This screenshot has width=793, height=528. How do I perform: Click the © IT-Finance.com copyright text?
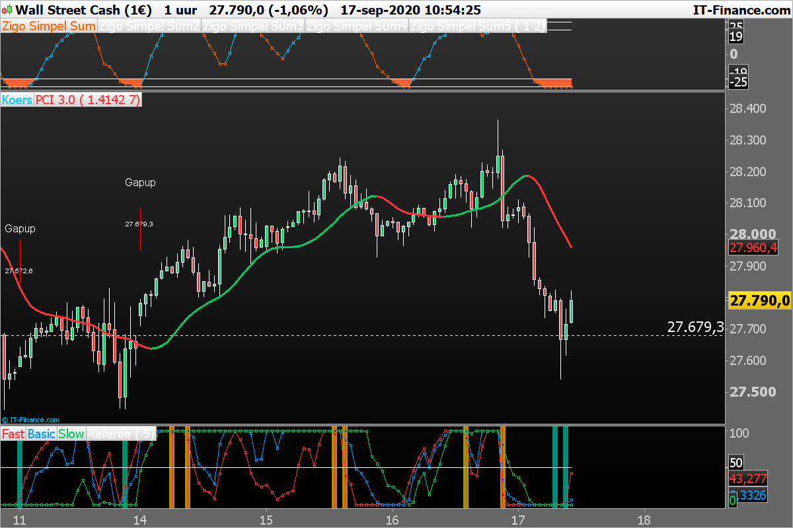click(31, 419)
